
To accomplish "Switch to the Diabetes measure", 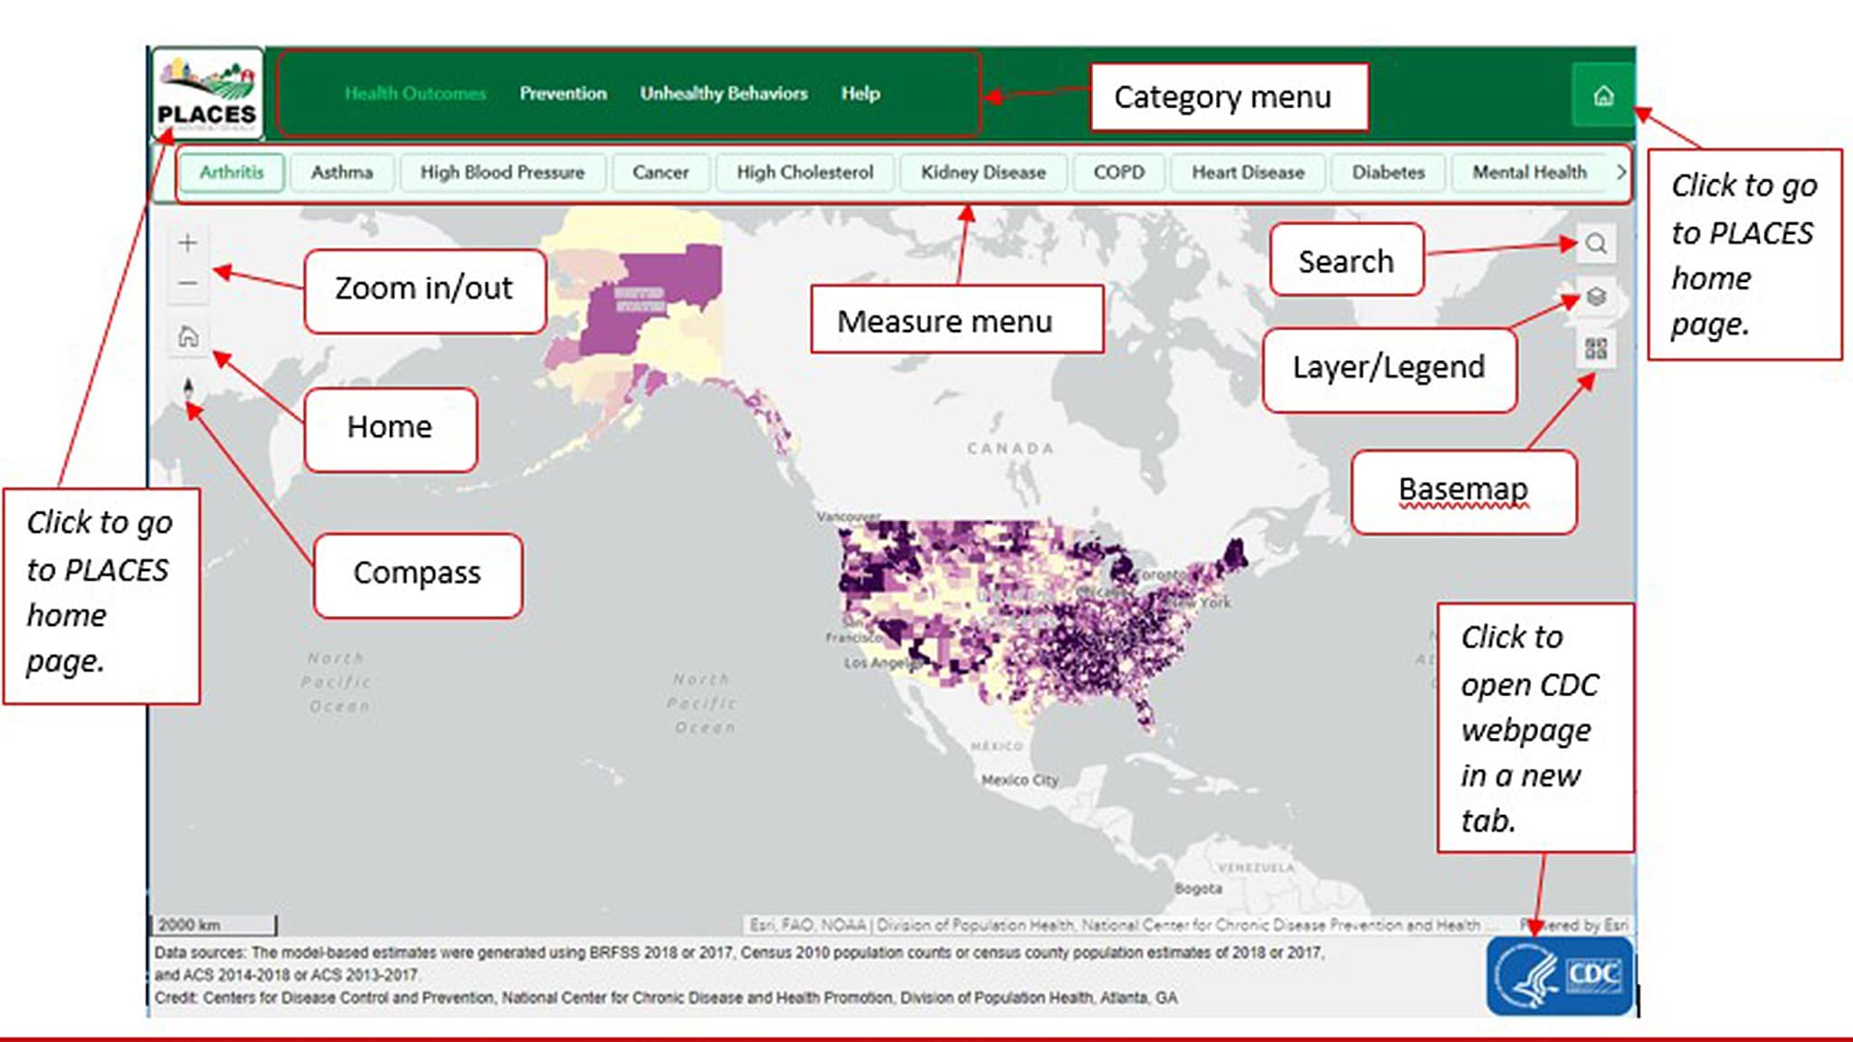I will (x=1388, y=173).
